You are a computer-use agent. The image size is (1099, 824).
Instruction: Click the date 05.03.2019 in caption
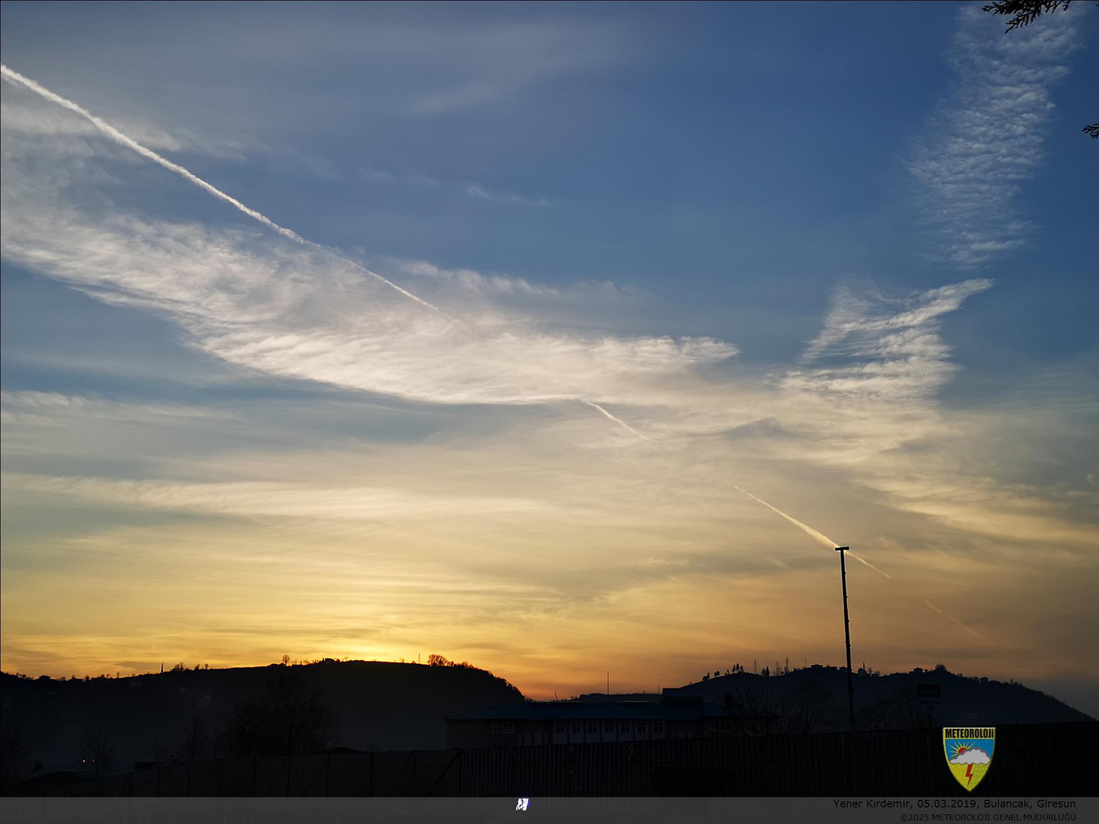coord(947,804)
